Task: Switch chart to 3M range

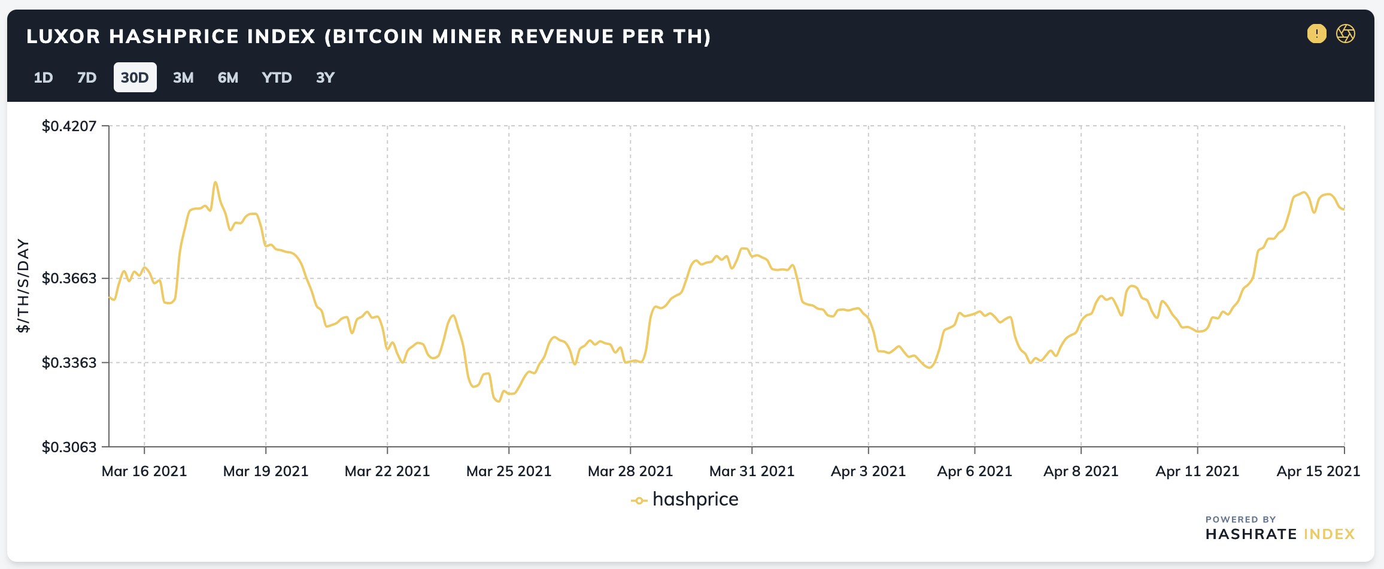Action: (x=183, y=77)
